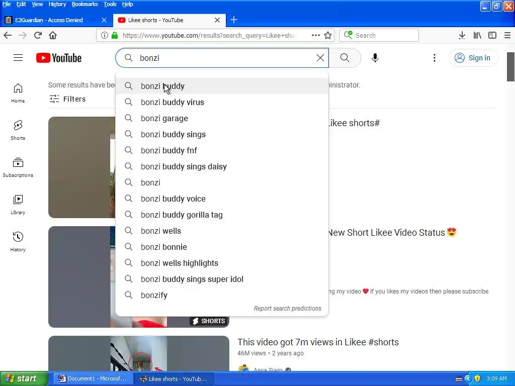Image resolution: width=515 pixels, height=386 pixels.
Task: Open History in the sidebar
Action: coord(18,242)
